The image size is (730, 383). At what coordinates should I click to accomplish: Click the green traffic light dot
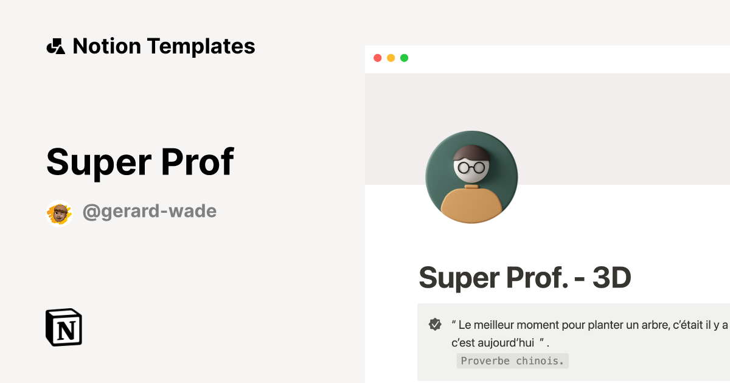(x=404, y=58)
